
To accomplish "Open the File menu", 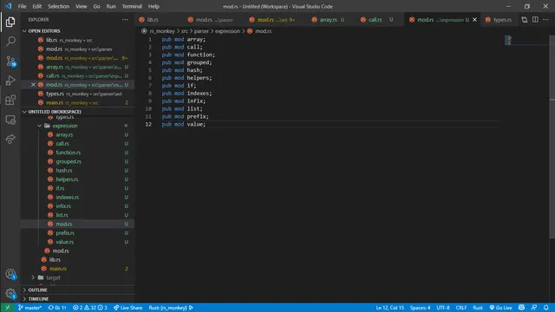I will pyautogui.click(x=22, y=6).
